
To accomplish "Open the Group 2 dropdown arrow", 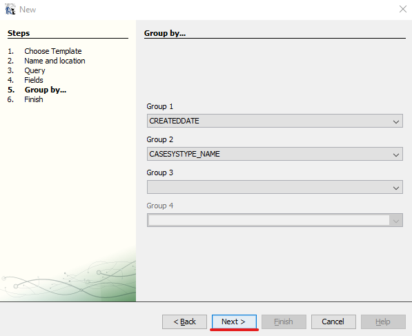I will (x=395, y=155).
